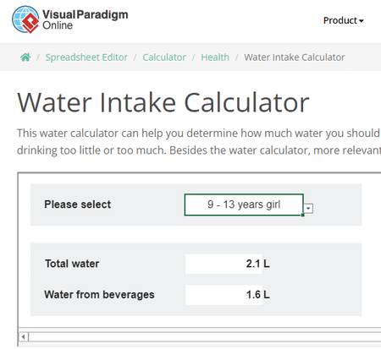The image size is (381, 349).
Task: Click the Visual Paradigm Online globe logo
Action: [25, 19]
